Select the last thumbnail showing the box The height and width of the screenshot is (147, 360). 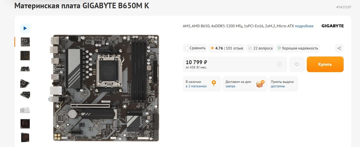tap(25, 137)
